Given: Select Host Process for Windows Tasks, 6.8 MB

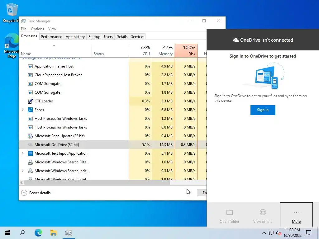Looking at the screenshot, I should pyautogui.click(x=113, y=127).
